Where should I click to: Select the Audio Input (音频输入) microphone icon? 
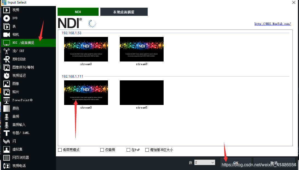pos(7,125)
